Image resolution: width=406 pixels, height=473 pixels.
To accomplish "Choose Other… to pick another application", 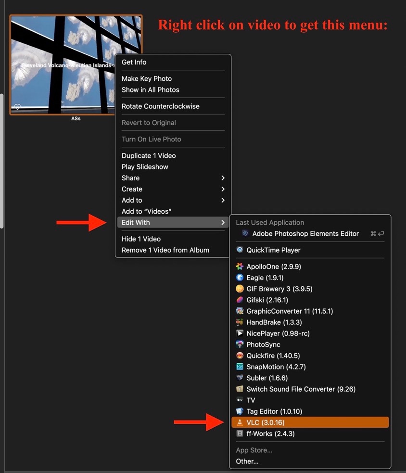I will click(247, 461).
